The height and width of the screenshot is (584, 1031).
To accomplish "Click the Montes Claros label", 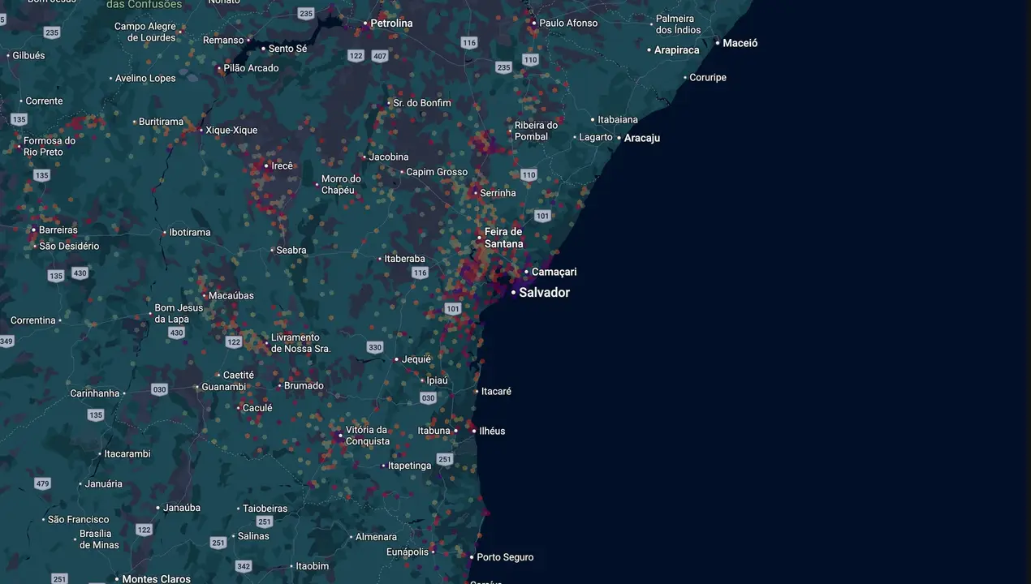I will pyautogui.click(x=156, y=579).
